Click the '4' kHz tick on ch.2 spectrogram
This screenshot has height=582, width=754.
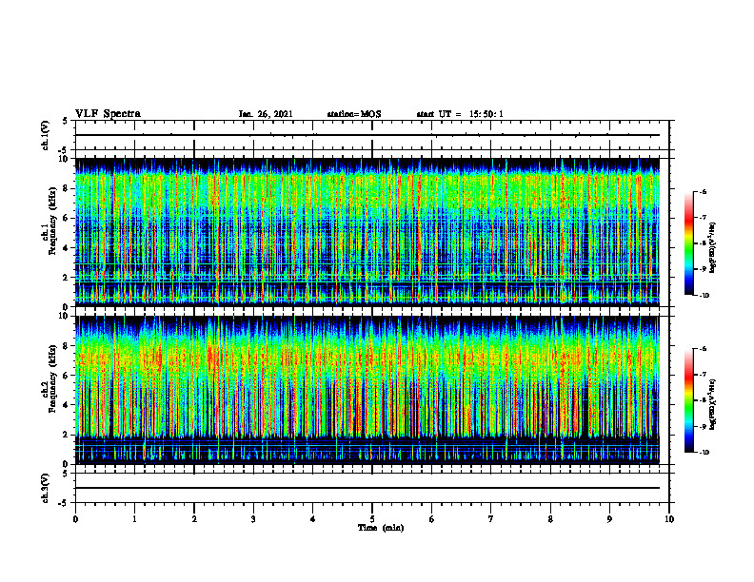[x=67, y=405]
